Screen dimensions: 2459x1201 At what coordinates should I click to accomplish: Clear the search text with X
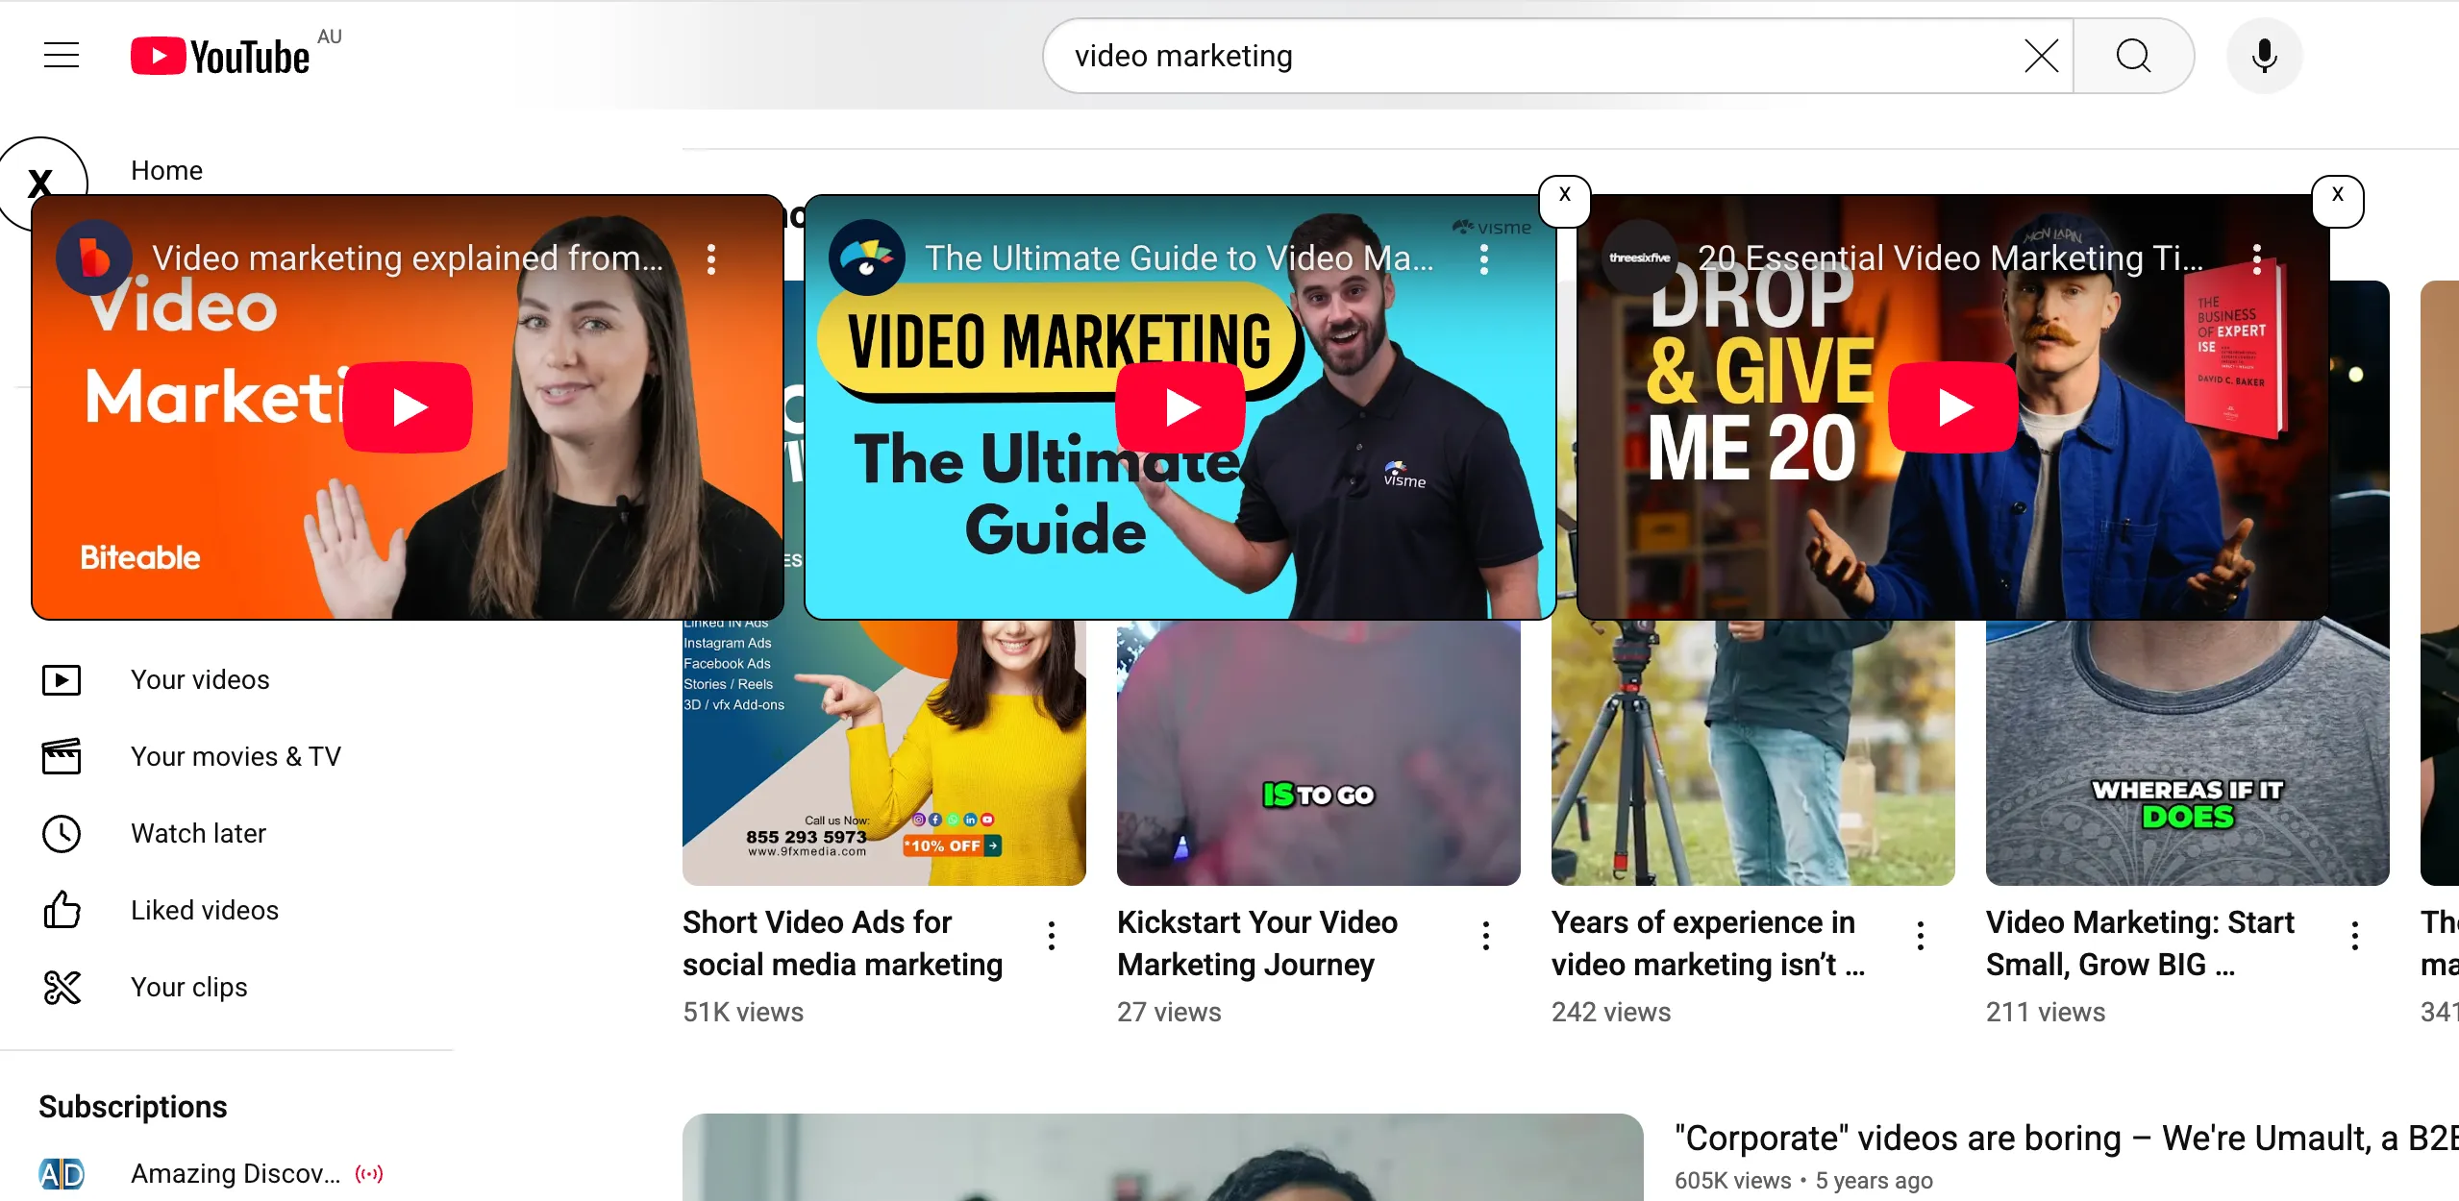[x=2041, y=56]
